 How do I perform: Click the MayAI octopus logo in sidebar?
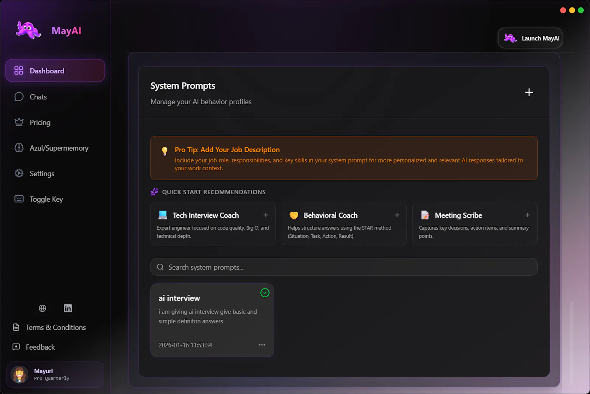point(28,30)
